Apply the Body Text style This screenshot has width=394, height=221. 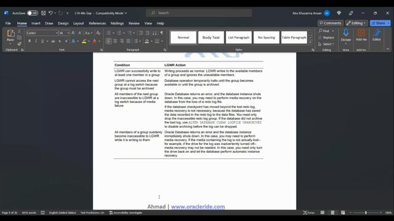[x=211, y=37]
